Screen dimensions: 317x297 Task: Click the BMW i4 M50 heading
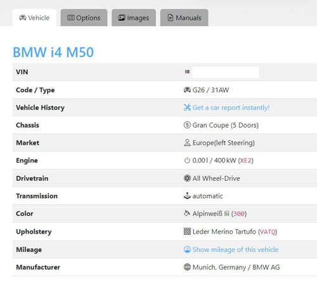click(53, 52)
